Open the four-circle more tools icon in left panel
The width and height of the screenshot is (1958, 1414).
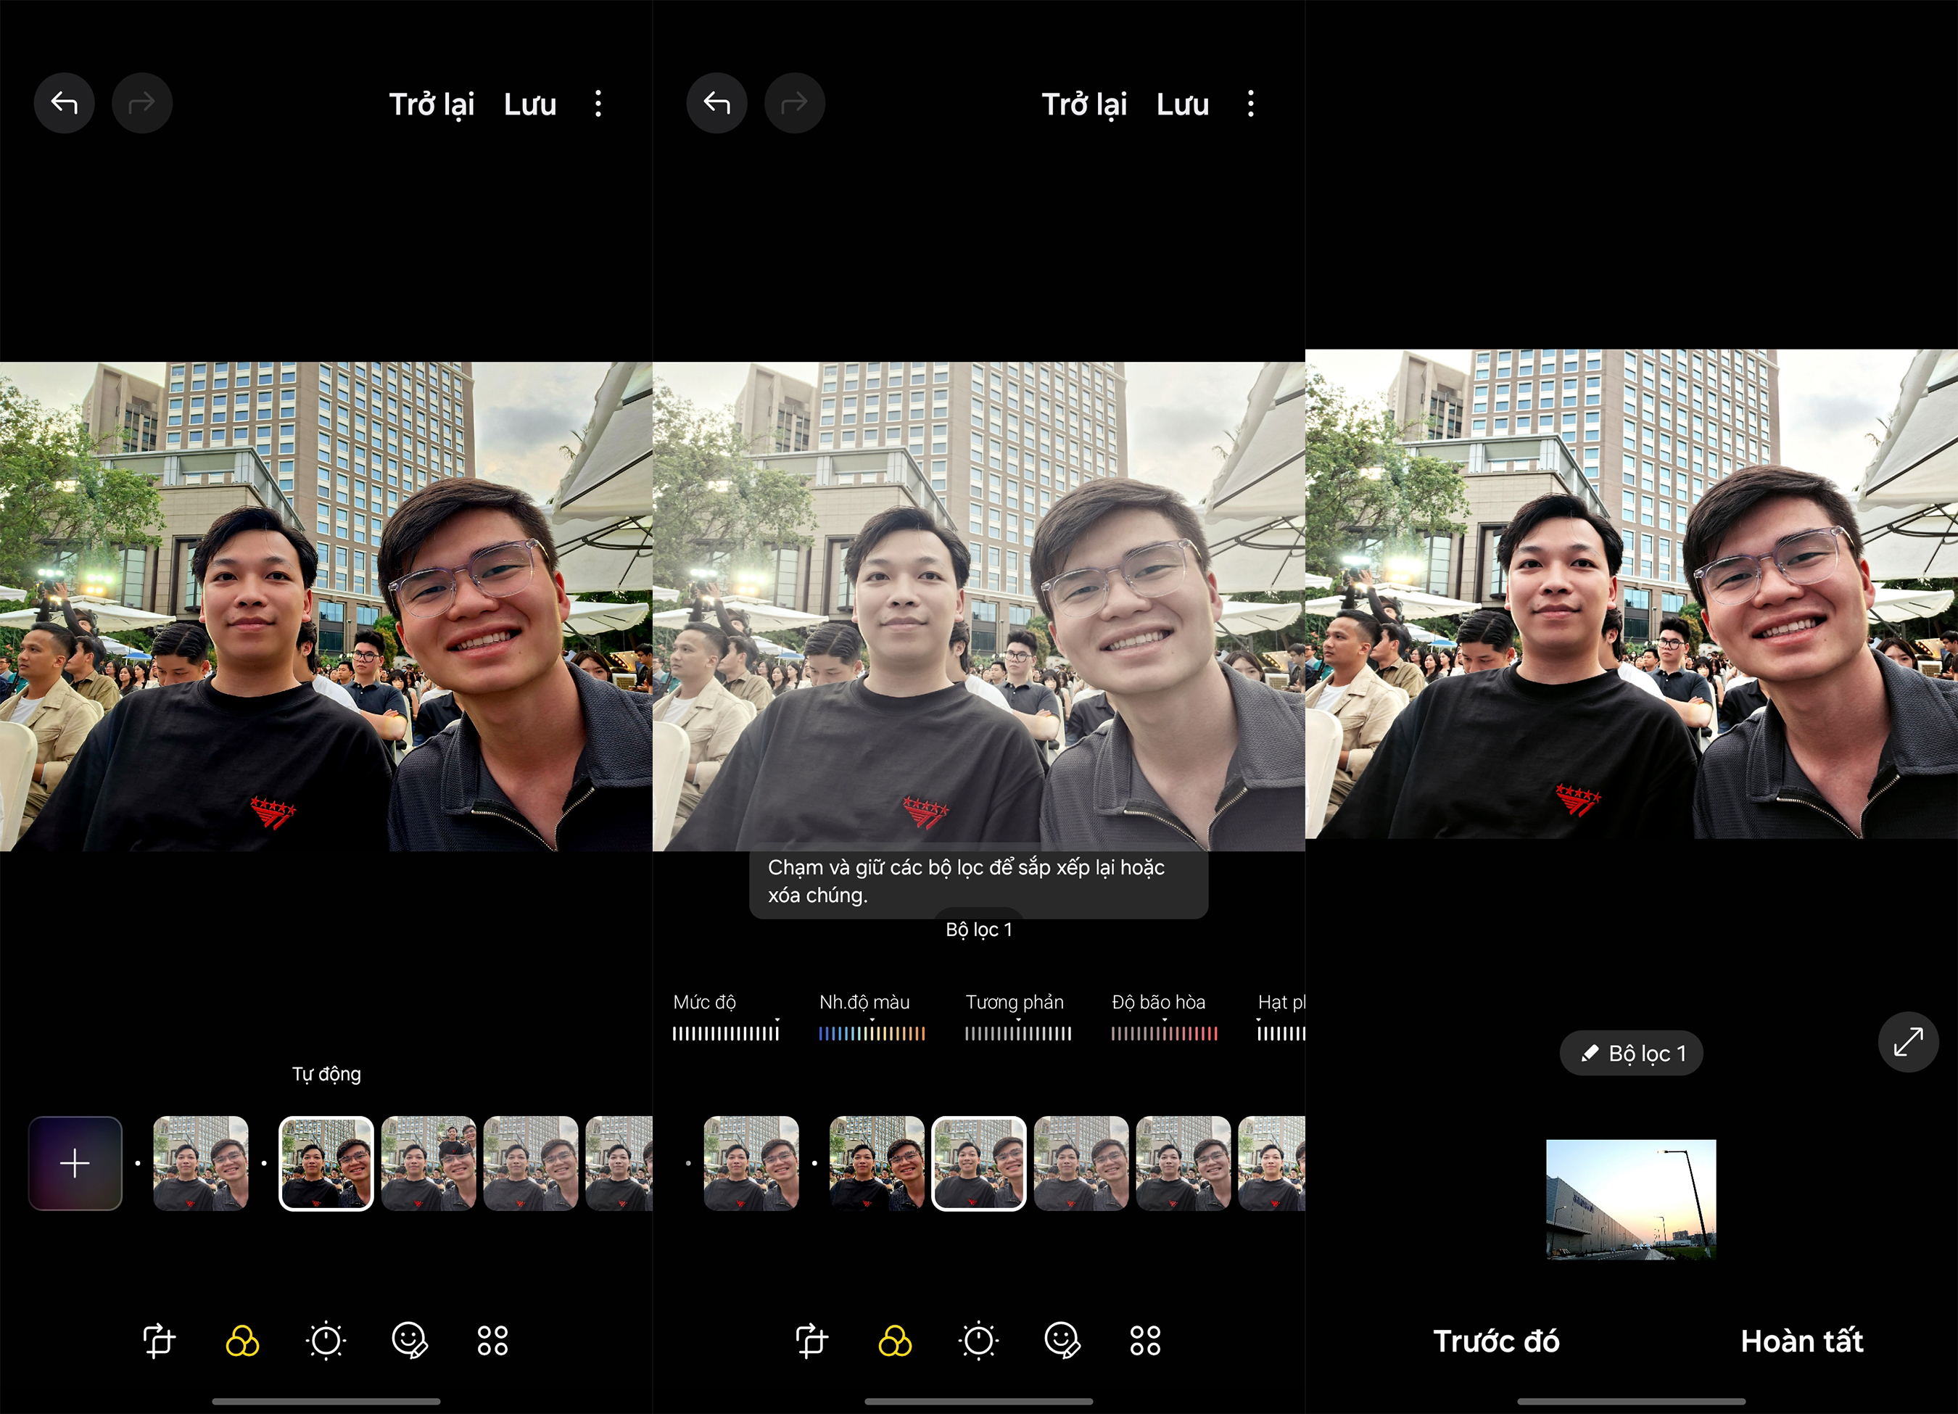(493, 1341)
